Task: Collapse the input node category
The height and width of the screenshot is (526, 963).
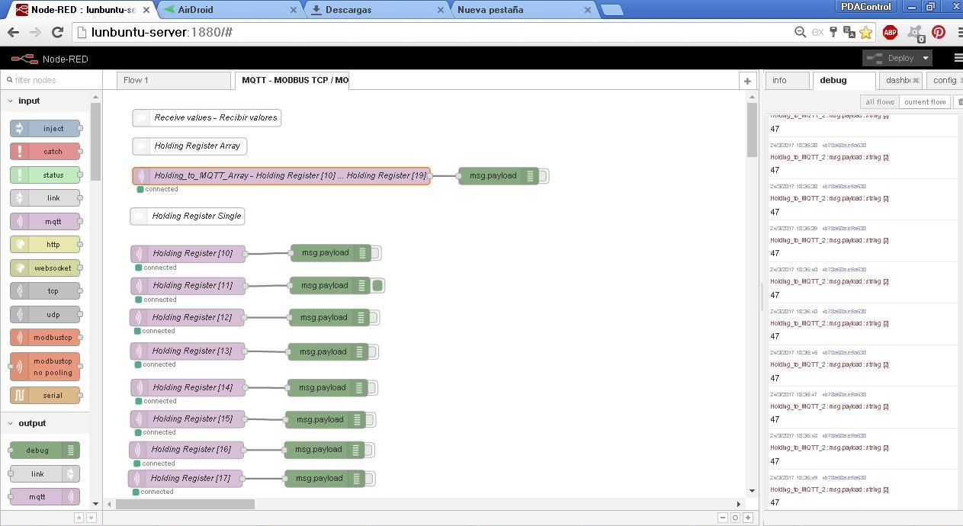Action: (x=11, y=100)
